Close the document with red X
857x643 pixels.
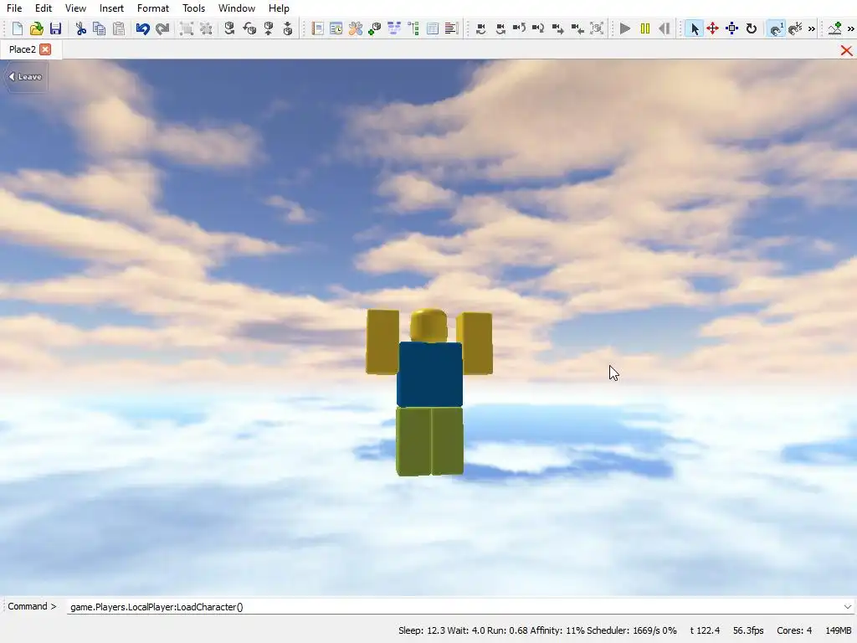click(847, 50)
